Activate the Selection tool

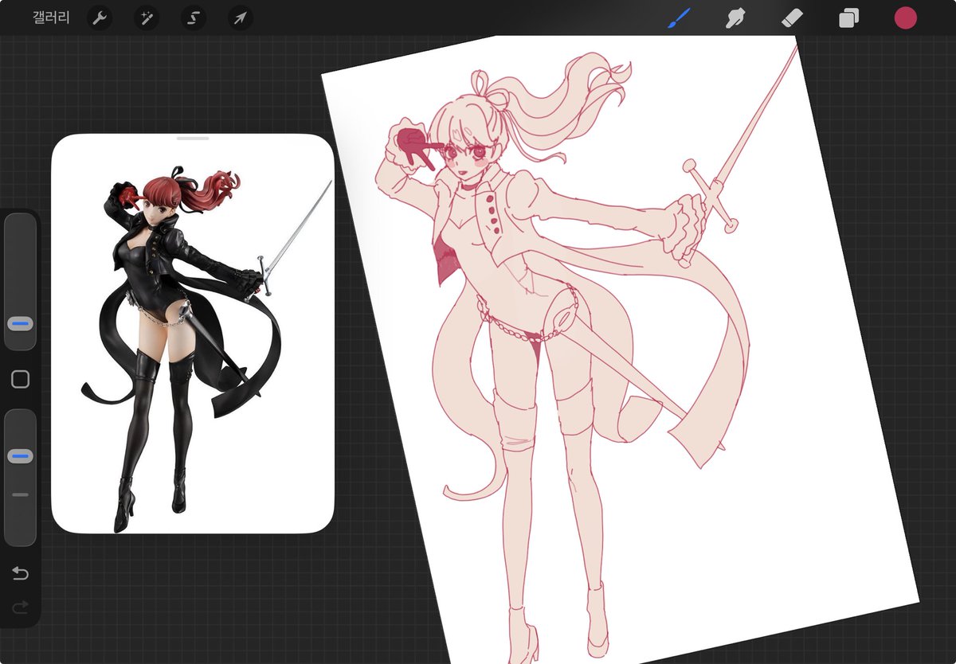pyautogui.click(x=193, y=18)
